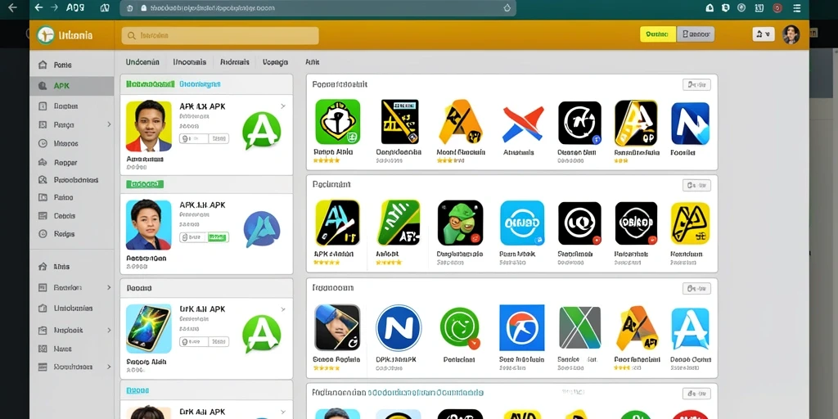Image resolution: width=838 pixels, height=419 pixels.
Task: Open the black-yellow icon with cyan A
Action: pyautogui.click(x=337, y=223)
